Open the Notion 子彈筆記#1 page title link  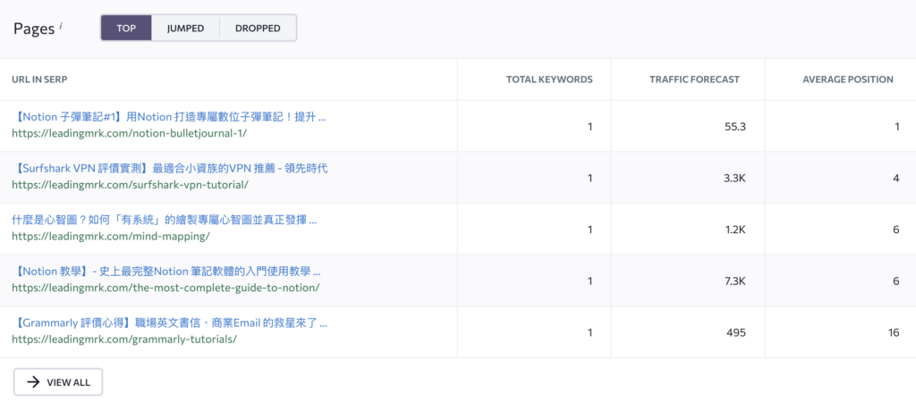click(x=169, y=117)
